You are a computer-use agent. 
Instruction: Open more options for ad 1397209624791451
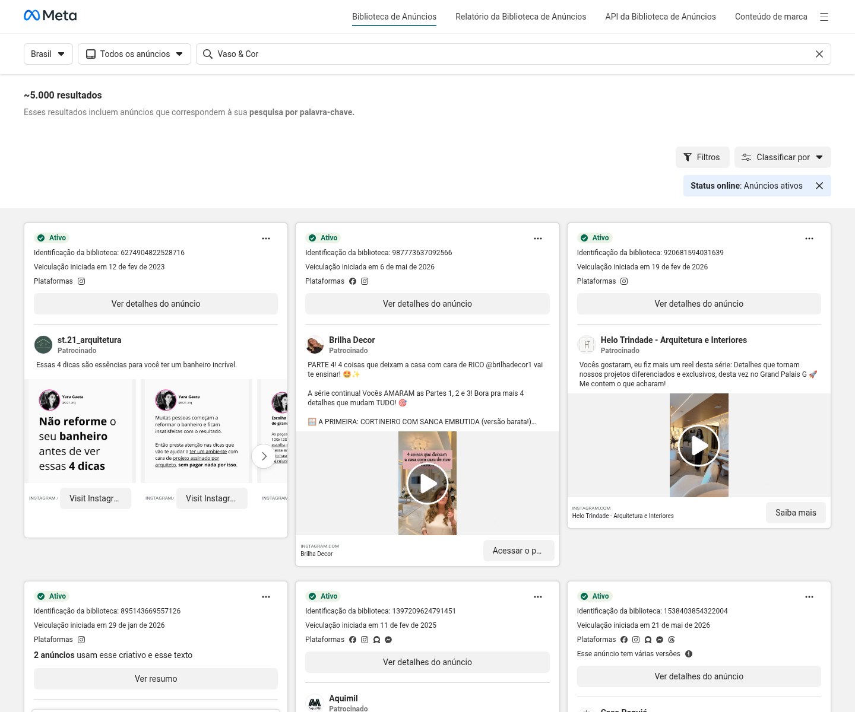538,597
